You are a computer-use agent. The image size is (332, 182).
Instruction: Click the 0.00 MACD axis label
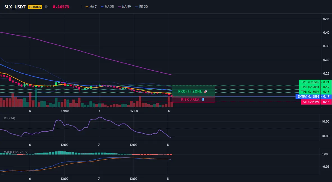pos(325,154)
